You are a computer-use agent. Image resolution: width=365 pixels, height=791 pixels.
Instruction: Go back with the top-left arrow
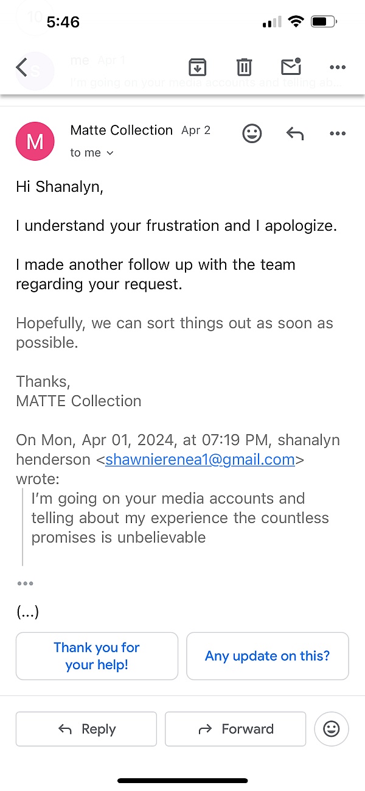pyautogui.click(x=22, y=67)
